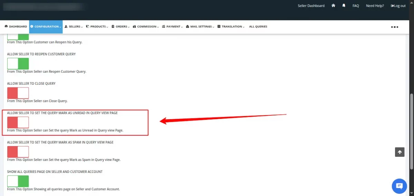Open the FAQ link
This screenshot has height=196, width=414.
(x=356, y=6)
